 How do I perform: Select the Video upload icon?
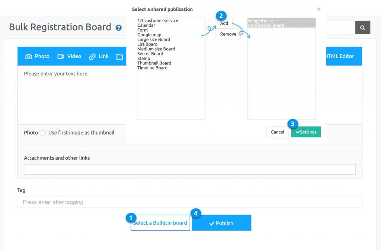[61, 56]
